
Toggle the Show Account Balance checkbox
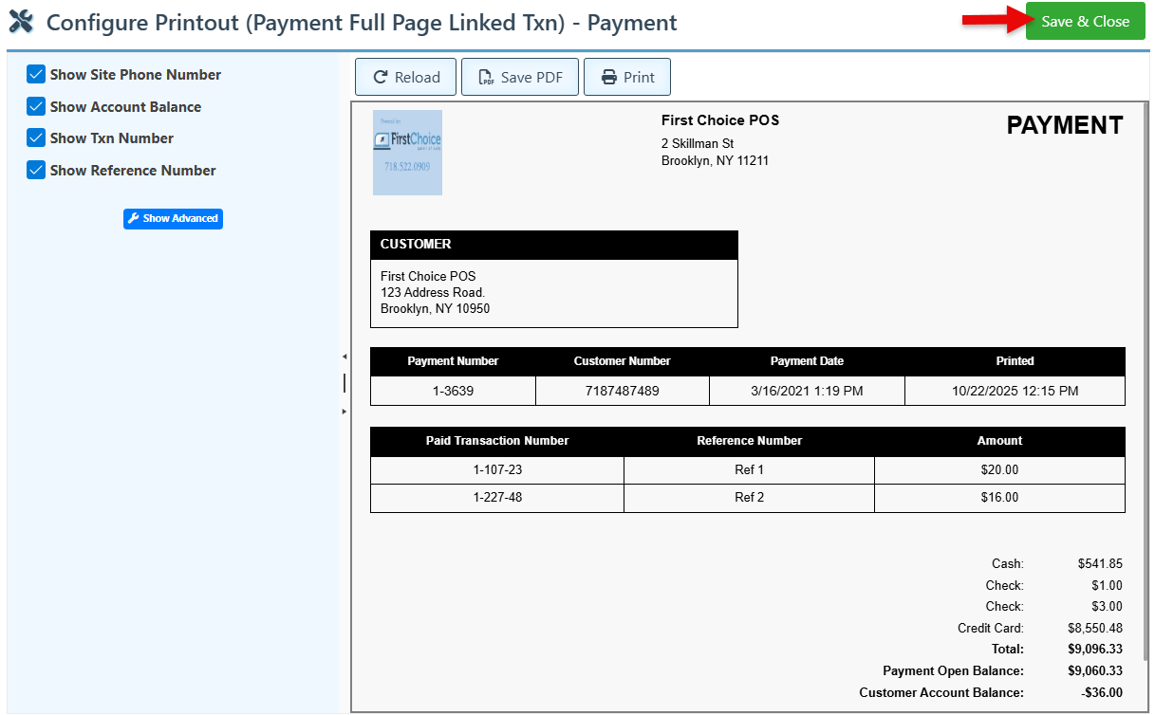click(x=37, y=107)
